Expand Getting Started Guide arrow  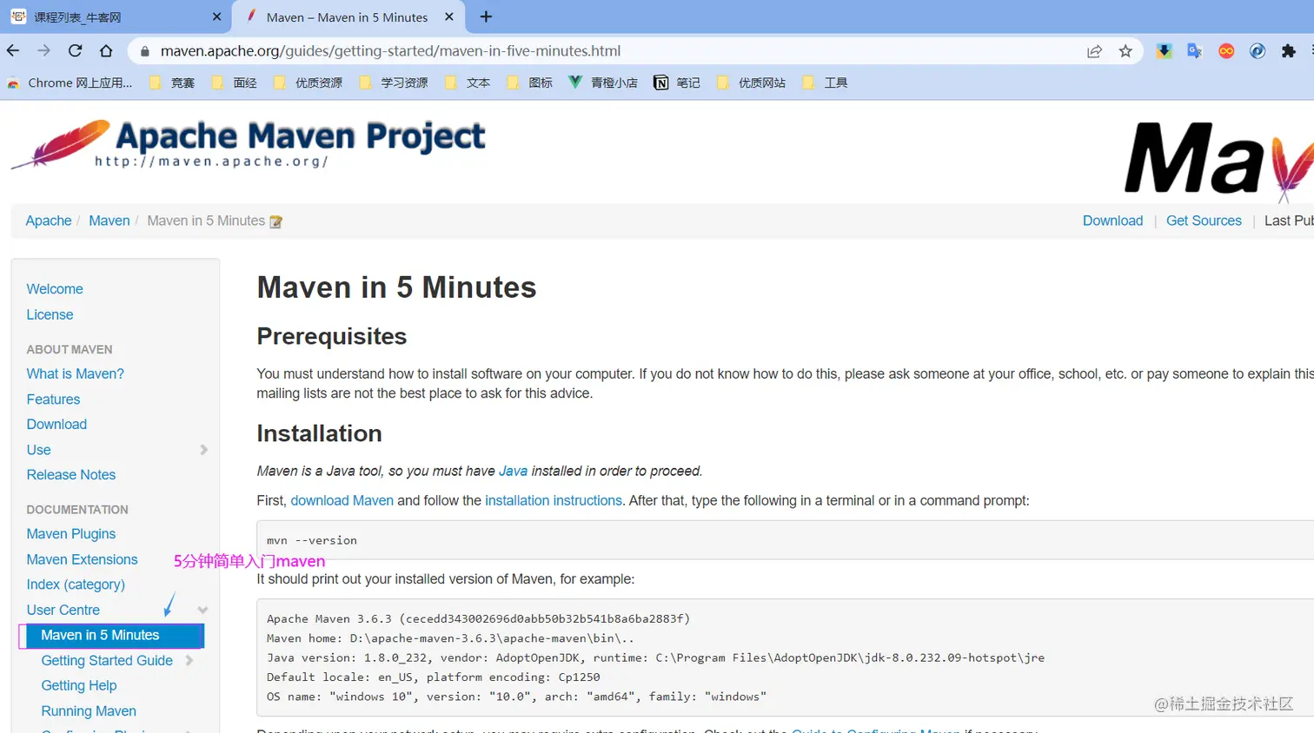189,661
